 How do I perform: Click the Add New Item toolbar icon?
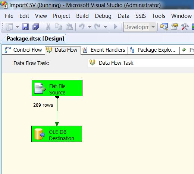9,27
